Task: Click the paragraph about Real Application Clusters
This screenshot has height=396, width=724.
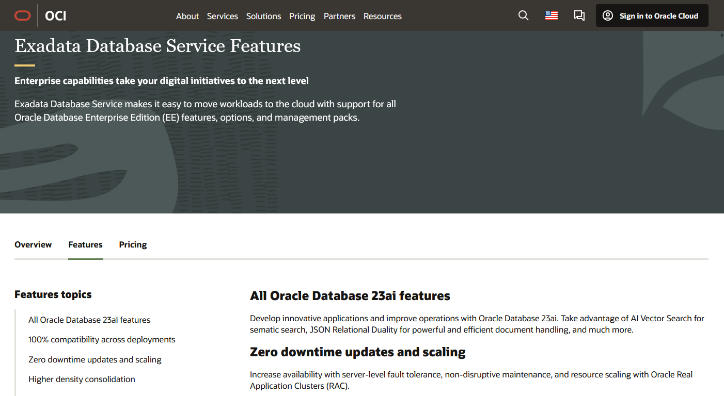Action: point(471,380)
